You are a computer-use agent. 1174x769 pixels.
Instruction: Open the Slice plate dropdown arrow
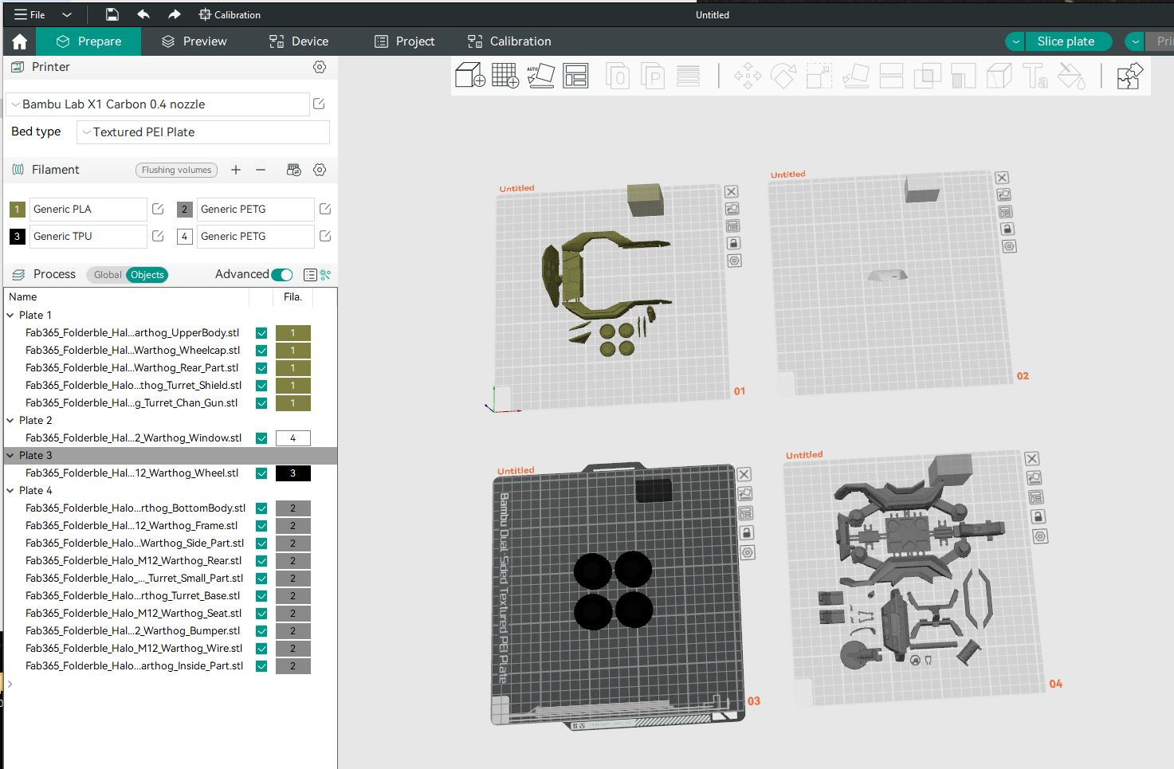pyautogui.click(x=1015, y=41)
